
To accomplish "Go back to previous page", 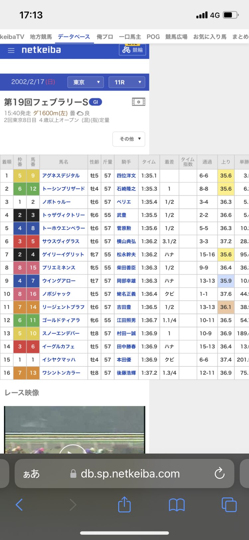I will coord(19,505).
